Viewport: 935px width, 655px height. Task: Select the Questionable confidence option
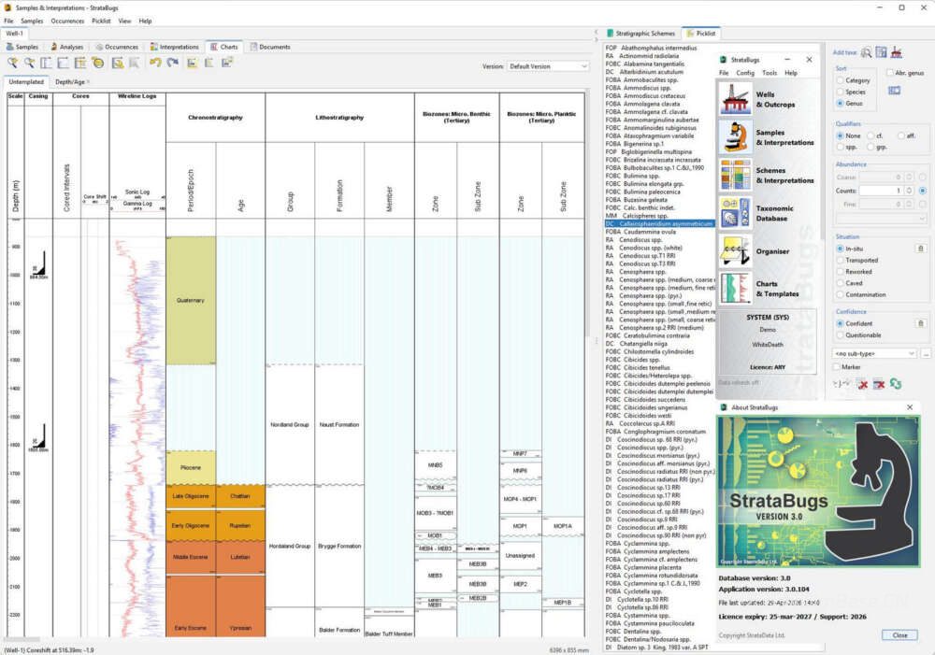click(x=840, y=335)
